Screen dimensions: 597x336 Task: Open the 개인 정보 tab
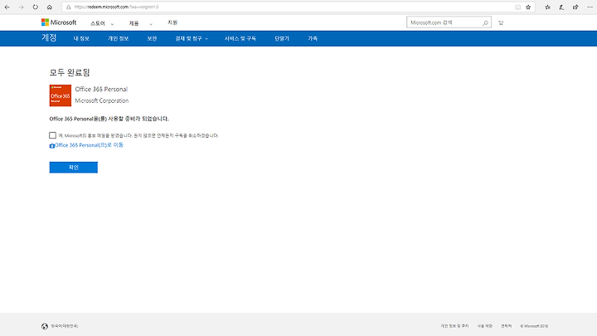pos(118,38)
